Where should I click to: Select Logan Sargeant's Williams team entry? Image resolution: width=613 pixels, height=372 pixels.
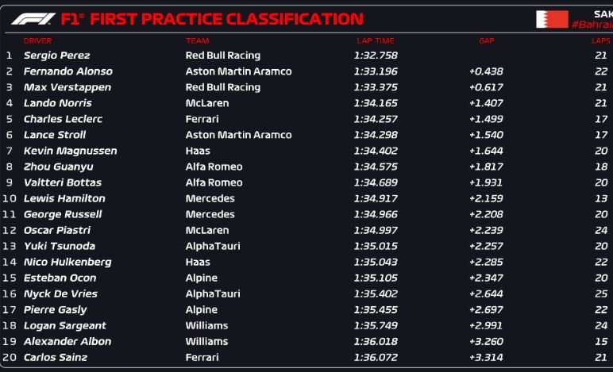tap(206, 325)
